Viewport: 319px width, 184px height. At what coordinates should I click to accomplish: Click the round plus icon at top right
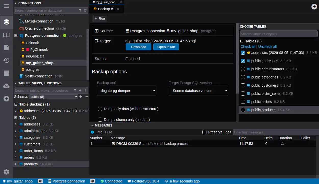314,7
